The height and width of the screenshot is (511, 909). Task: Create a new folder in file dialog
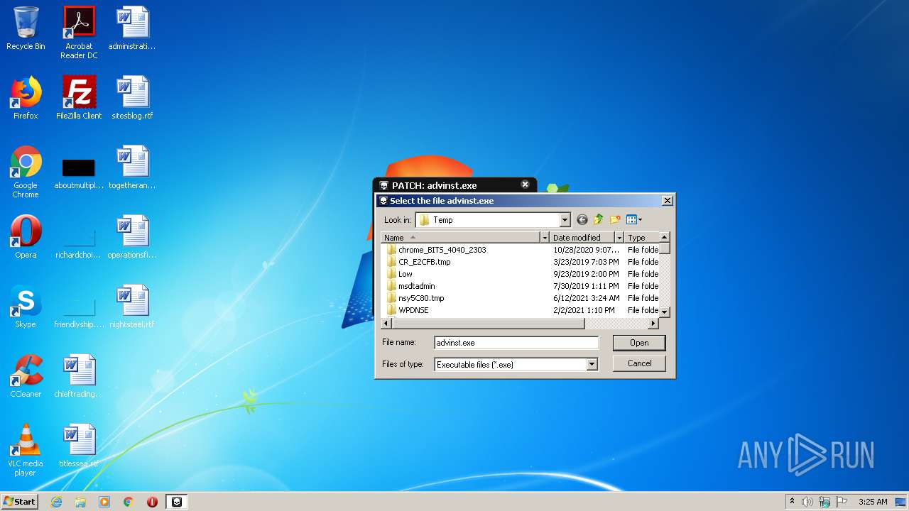coord(615,220)
